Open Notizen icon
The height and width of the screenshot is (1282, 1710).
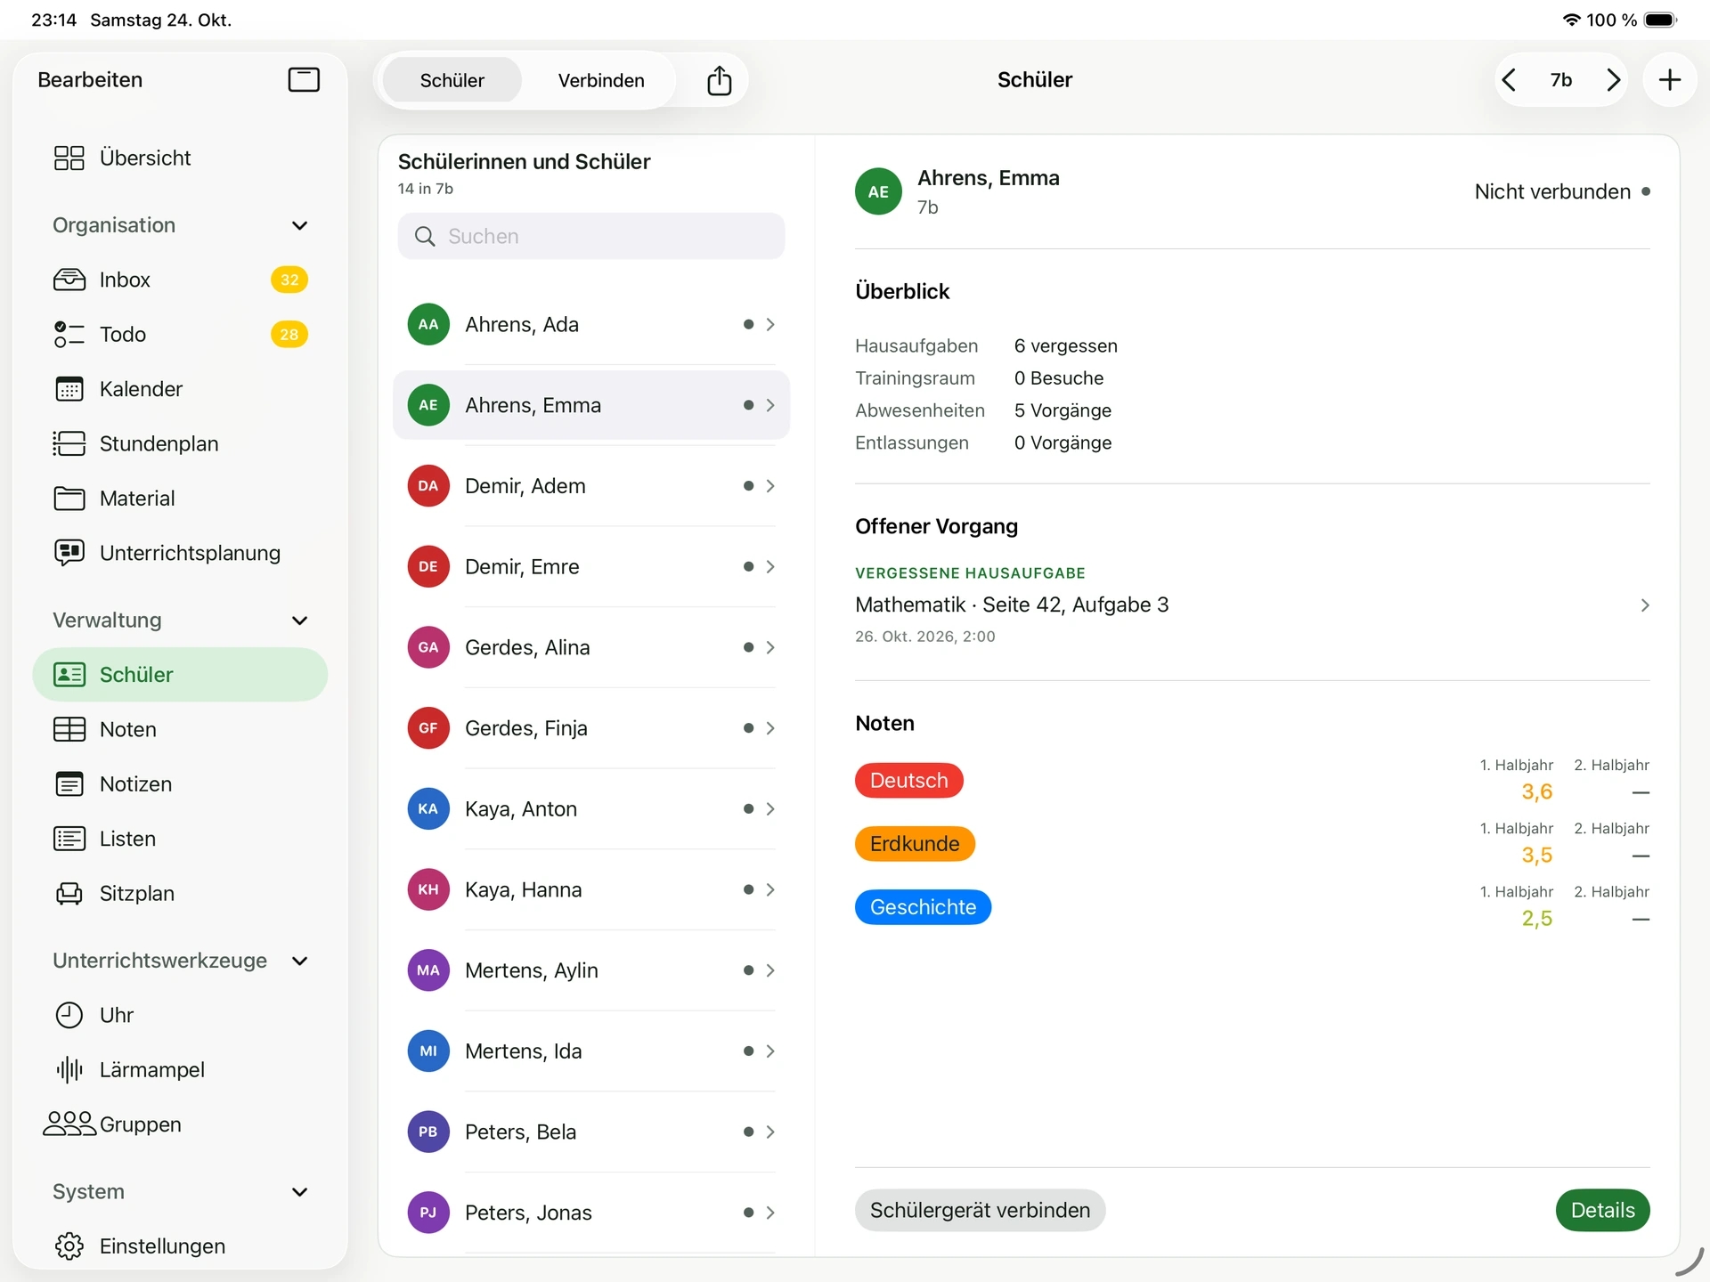[69, 784]
